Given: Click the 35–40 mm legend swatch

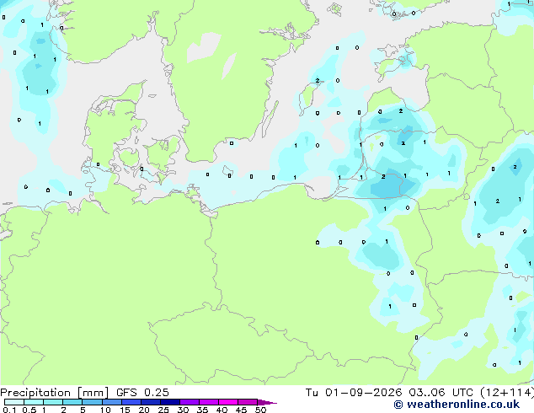Looking at the screenshot, I should coord(209,402).
